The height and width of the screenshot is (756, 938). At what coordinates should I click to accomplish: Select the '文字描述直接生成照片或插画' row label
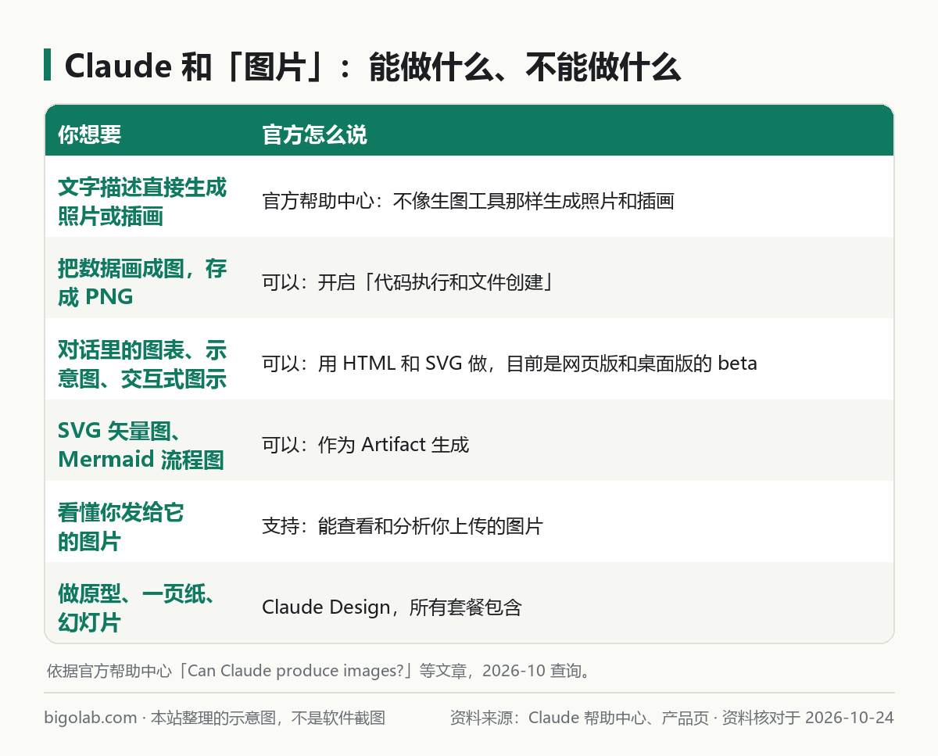[x=142, y=202]
